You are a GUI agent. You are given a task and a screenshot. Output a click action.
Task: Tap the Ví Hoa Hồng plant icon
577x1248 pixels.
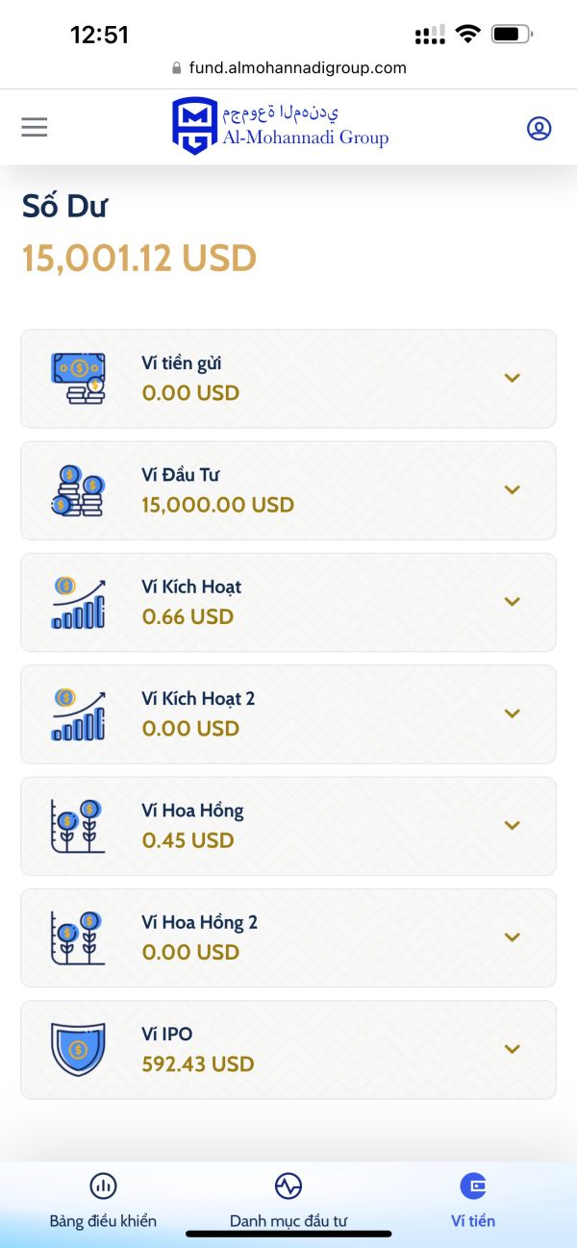point(78,826)
